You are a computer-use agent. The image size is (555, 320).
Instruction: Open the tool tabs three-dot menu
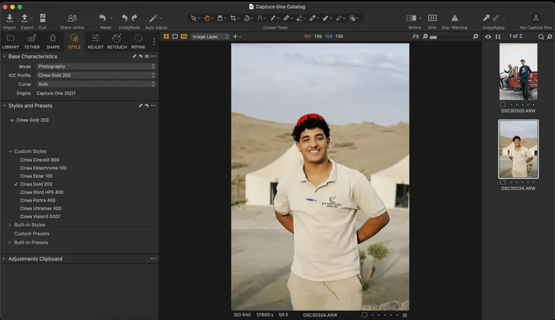pyautogui.click(x=154, y=42)
